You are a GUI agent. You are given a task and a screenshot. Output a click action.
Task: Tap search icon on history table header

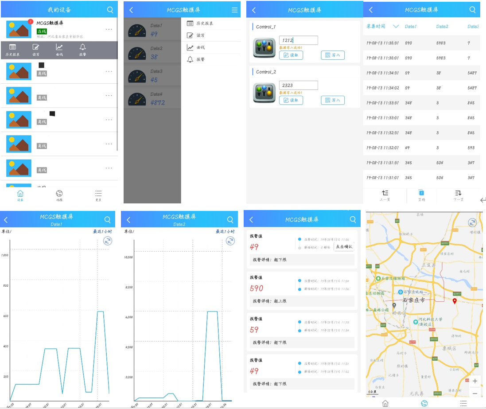coord(472,10)
